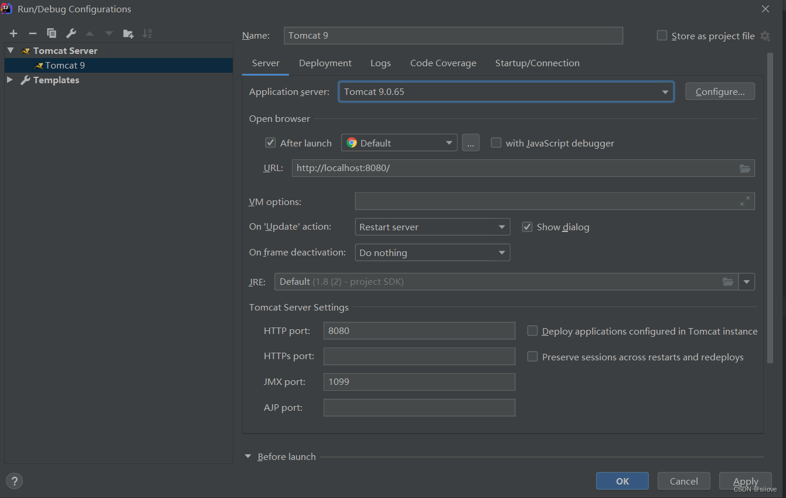
Task: Click the expand icon in VM options field
Action: tap(745, 201)
